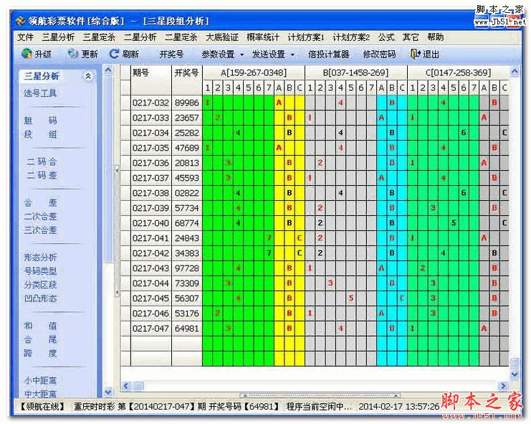Click the yellow B cell of row 0217-034
531x424 pixels.
(x=290, y=133)
